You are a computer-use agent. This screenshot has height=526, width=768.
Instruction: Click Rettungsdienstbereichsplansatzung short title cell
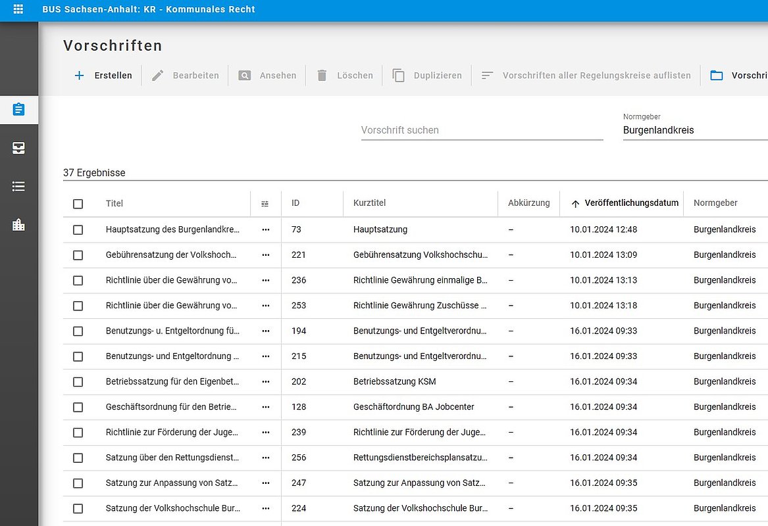click(421, 458)
